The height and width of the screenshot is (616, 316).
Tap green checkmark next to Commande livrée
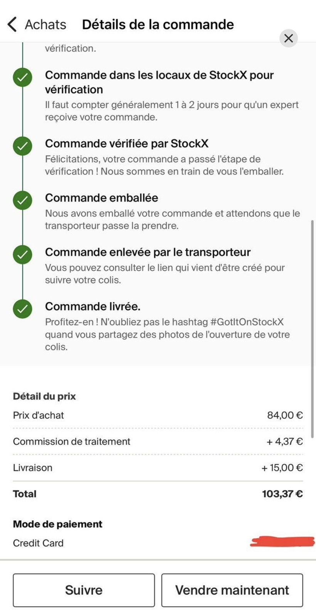tap(23, 309)
